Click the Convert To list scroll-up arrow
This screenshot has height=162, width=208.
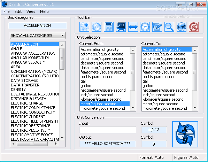[x=195, y=50]
